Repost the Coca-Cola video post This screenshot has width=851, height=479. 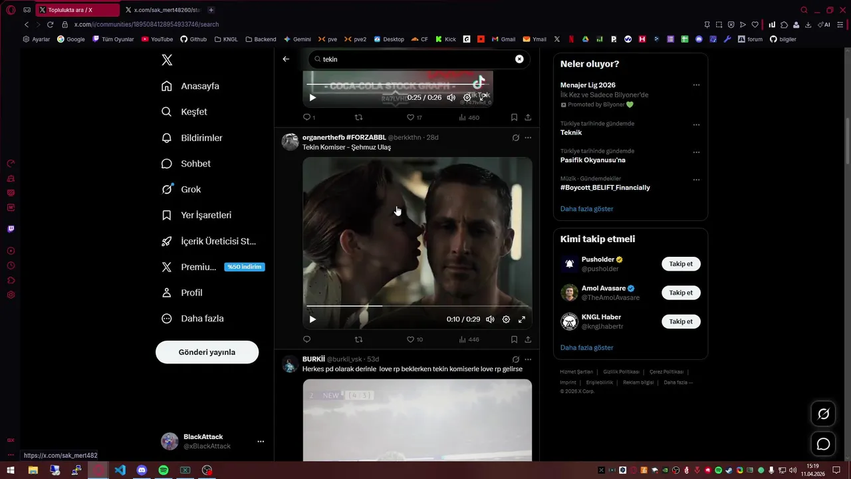coord(359,117)
